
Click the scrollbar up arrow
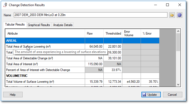click(178, 31)
